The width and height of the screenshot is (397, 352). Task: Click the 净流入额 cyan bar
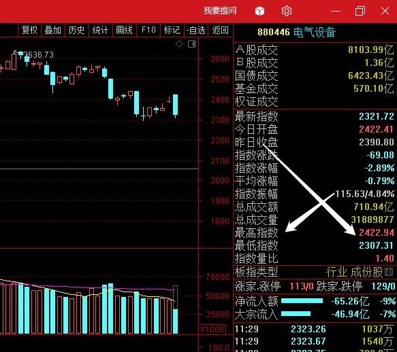[x=302, y=301]
